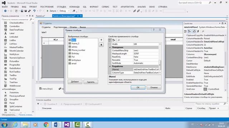Image resolution: width=229 pixels, height=128 pixels.
Task: Collapse the Поведение property category
Action: [x=110, y=47]
